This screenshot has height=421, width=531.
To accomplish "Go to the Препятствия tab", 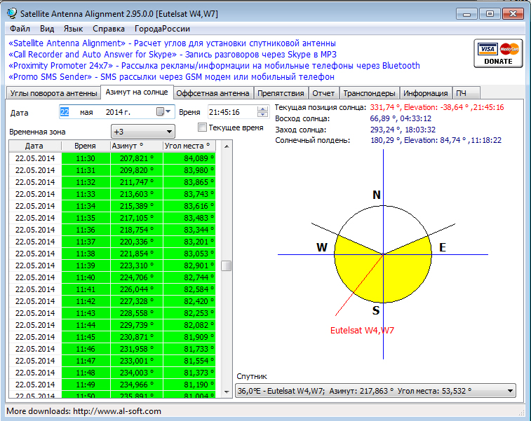I will [281, 93].
